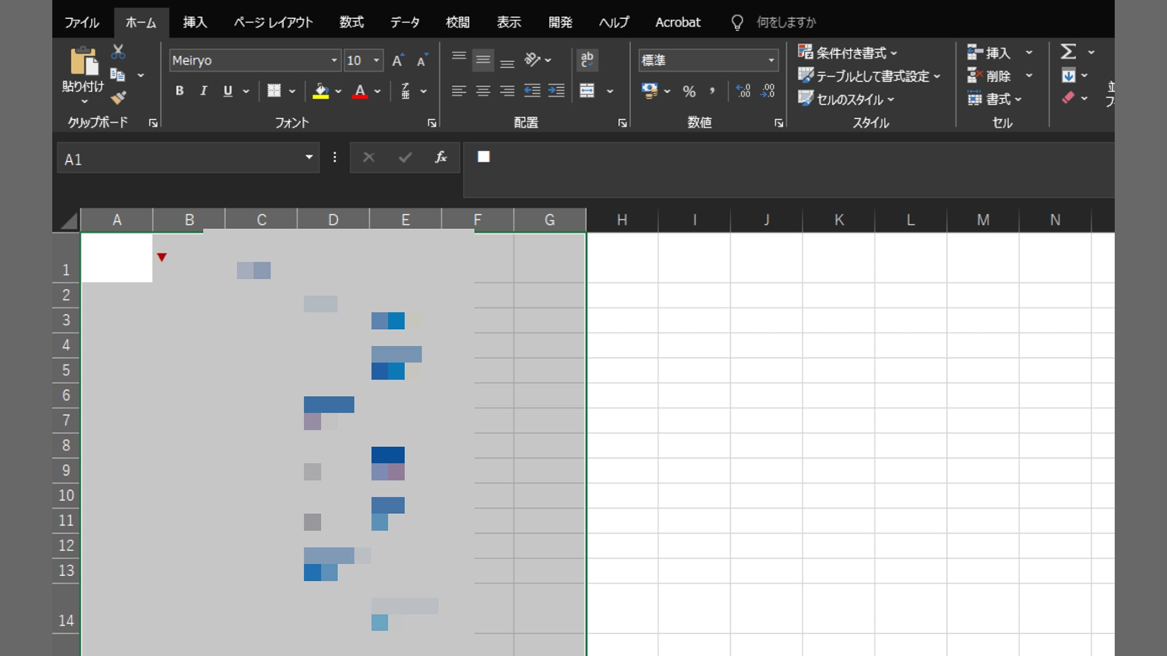Click the Paste clipboard icon

point(84,61)
